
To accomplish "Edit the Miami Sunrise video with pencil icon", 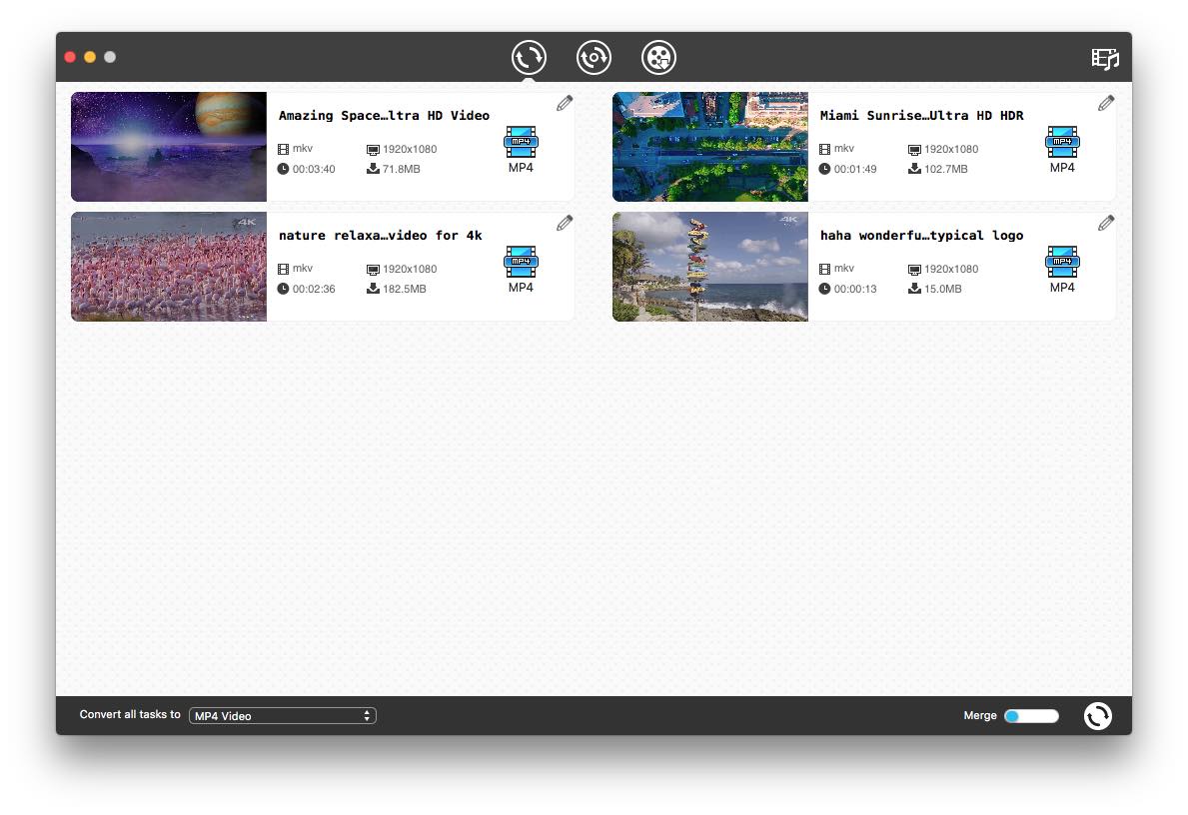I will [x=1105, y=103].
